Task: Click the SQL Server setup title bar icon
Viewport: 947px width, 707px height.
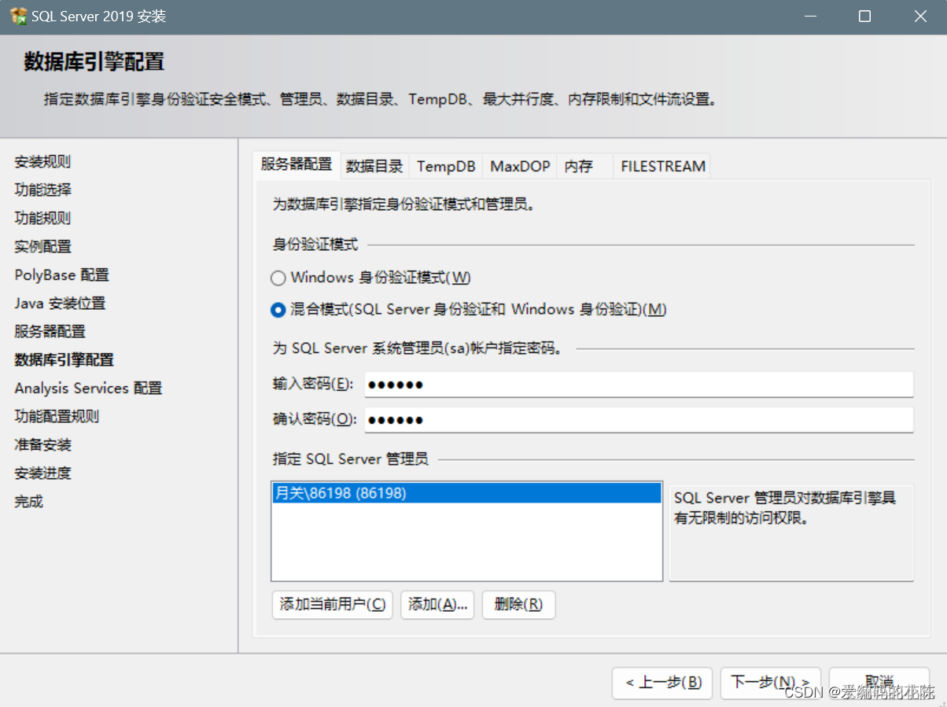Action: [18, 17]
